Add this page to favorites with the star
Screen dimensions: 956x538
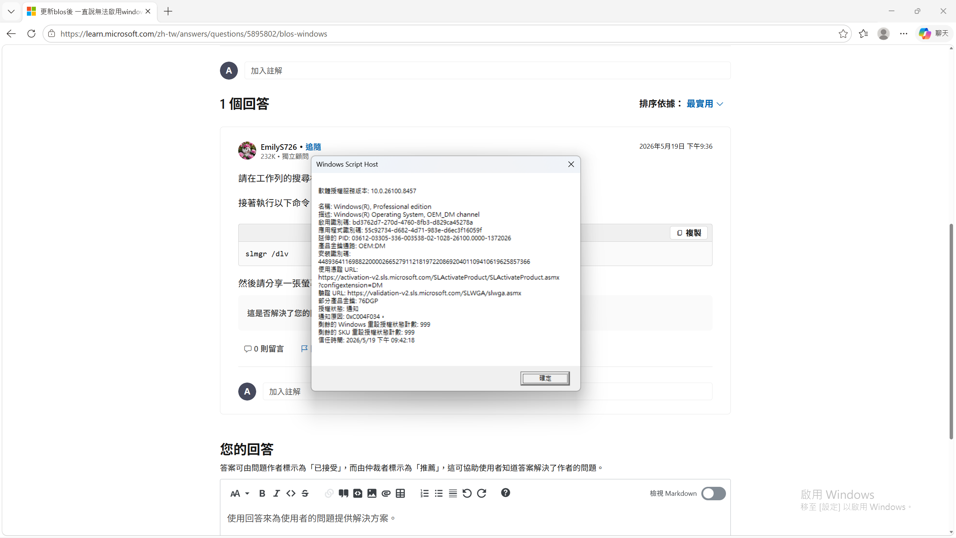click(x=843, y=34)
